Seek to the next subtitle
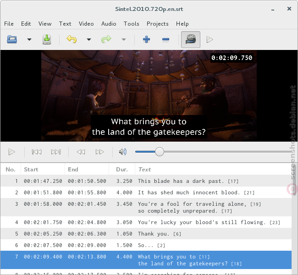This screenshot has height=275, width=298. [x=56, y=152]
